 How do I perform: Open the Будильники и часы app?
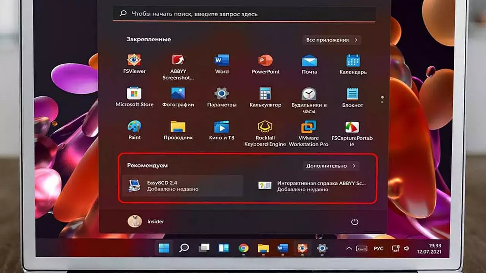[309, 100]
